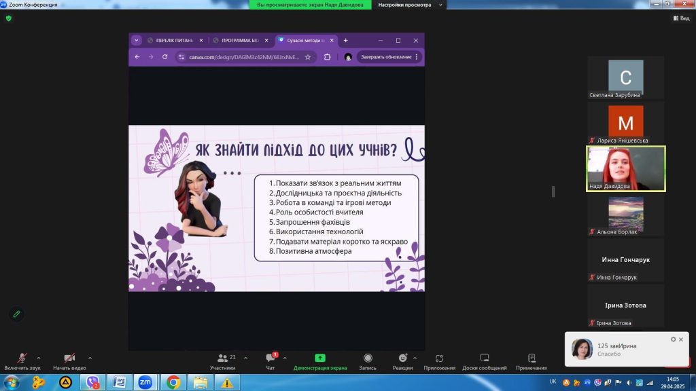Reload the canva.com page
Screen dimensions: 696x391
point(164,57)
